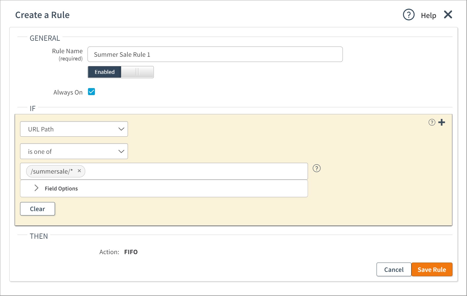The width and height of the screenshot is (467, 296).
Task: Click the grip handle of the Enabled switch
Action: click(137, 72)
